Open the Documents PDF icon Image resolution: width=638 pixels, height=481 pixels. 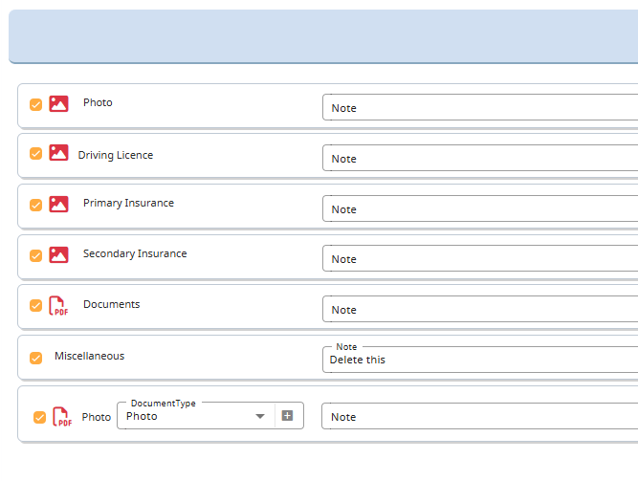[x=58, y=305]
